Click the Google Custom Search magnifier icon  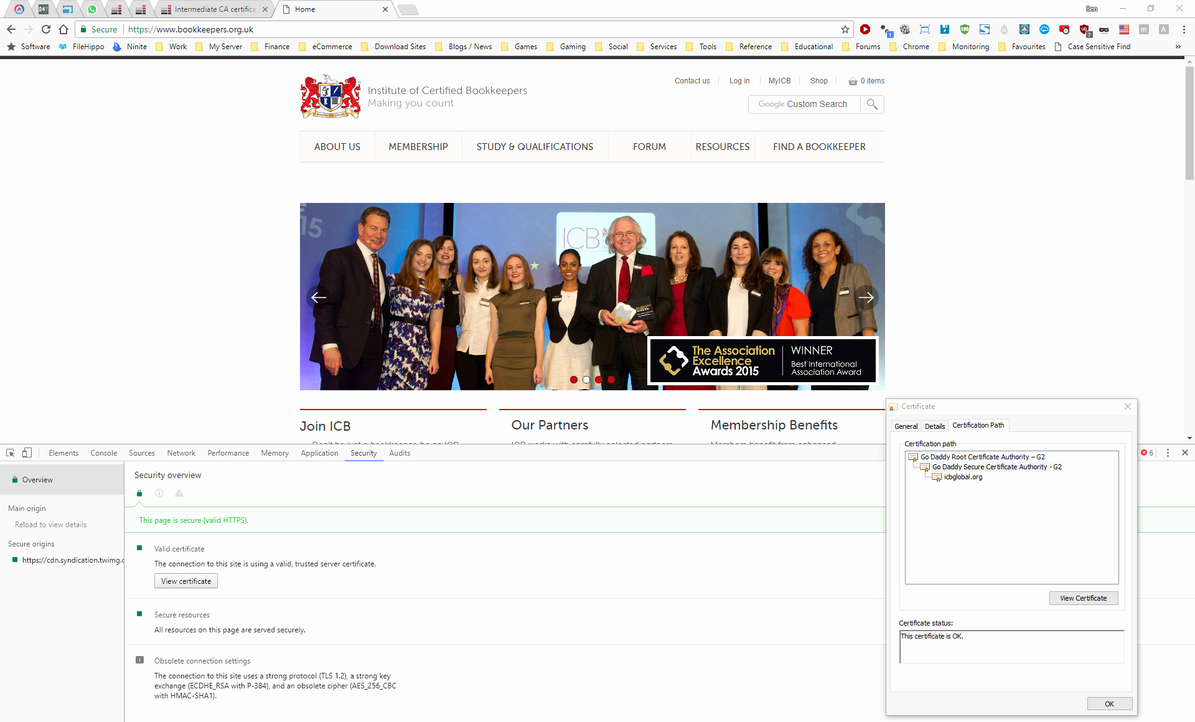(x=873, y=105)
